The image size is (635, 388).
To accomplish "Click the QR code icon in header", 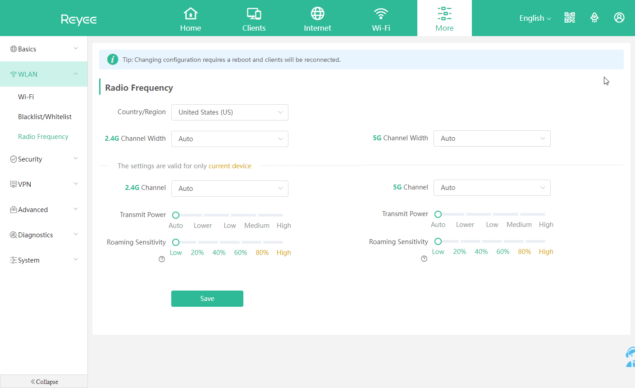I will coord(570,18).
